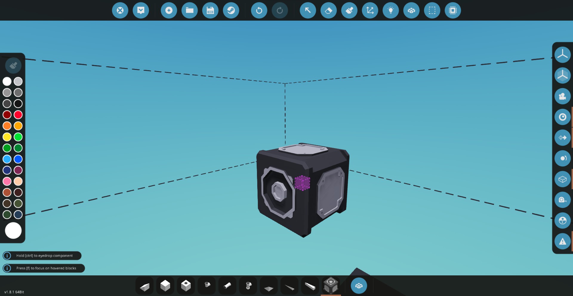Image resolution: width=573 pixels, height=296 pixels.
Task: Open the Steam Workshop button
Action: 231,10
